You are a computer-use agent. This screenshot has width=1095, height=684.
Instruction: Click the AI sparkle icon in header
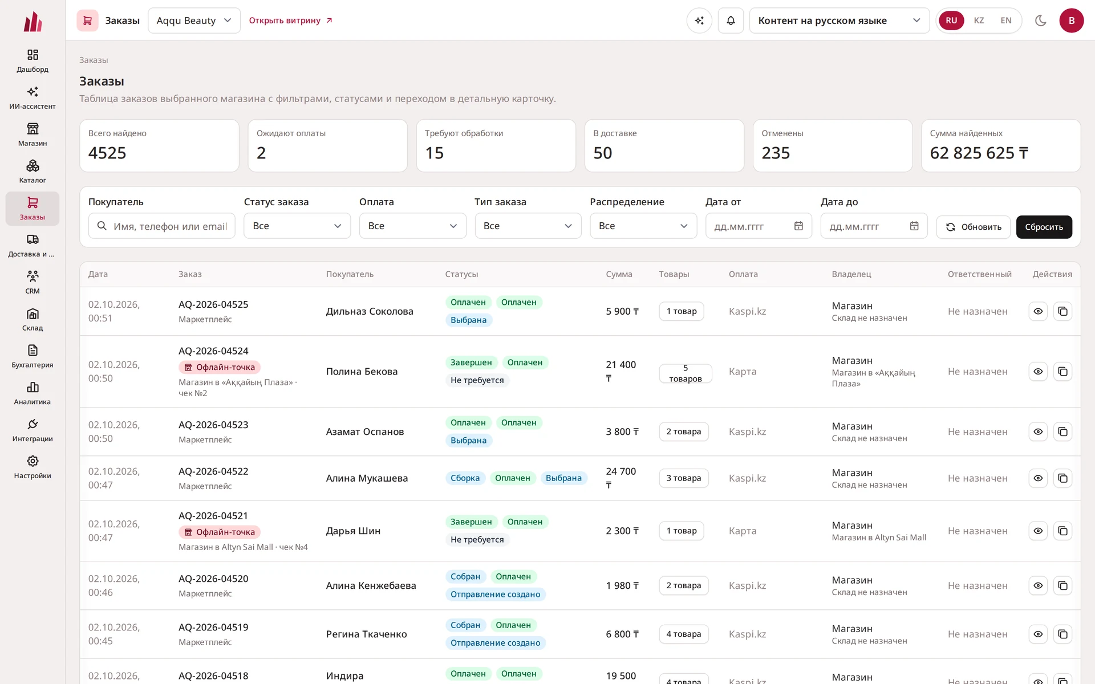[x=699, y=21]
